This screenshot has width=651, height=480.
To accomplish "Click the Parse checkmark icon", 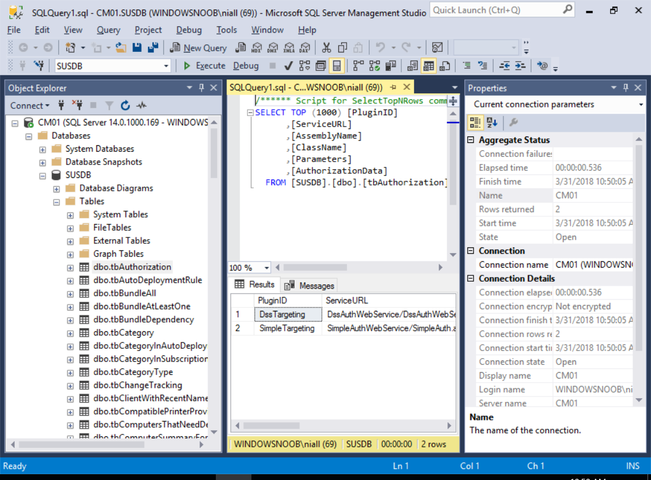I will (x=289, y=65).
